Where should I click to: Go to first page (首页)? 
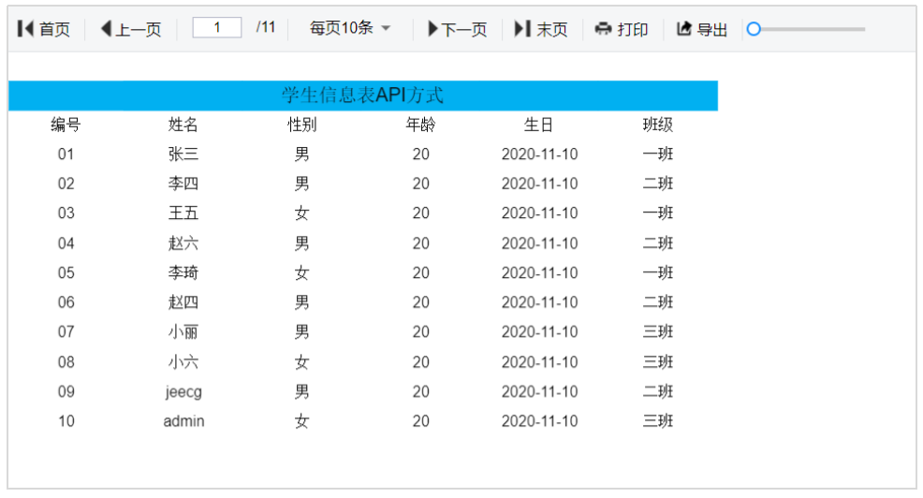click(44, 29)
